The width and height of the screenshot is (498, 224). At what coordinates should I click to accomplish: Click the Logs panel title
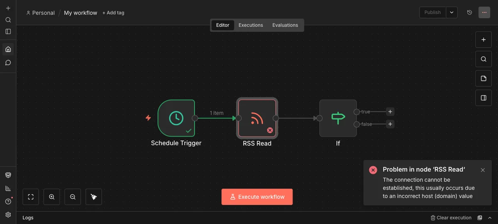pos(28,218)
